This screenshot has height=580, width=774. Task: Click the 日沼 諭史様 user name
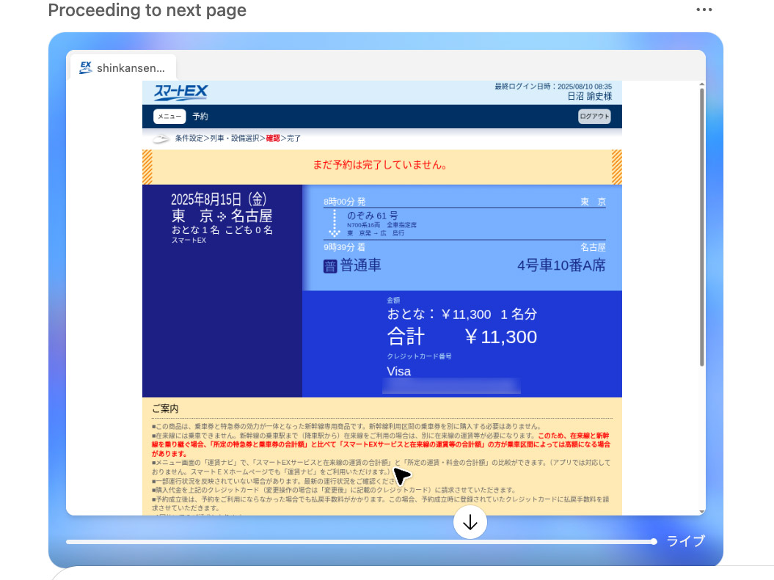click(589, 96)
